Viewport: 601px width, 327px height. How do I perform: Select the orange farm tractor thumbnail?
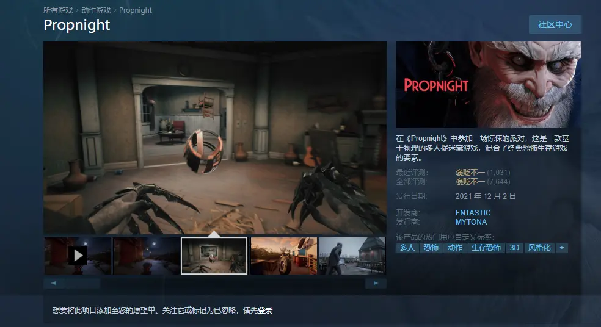pos(283,256)
